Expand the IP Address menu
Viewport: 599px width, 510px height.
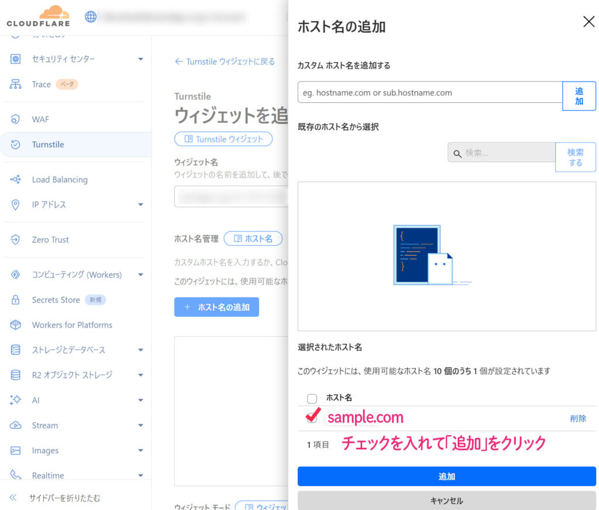[140, 205]
